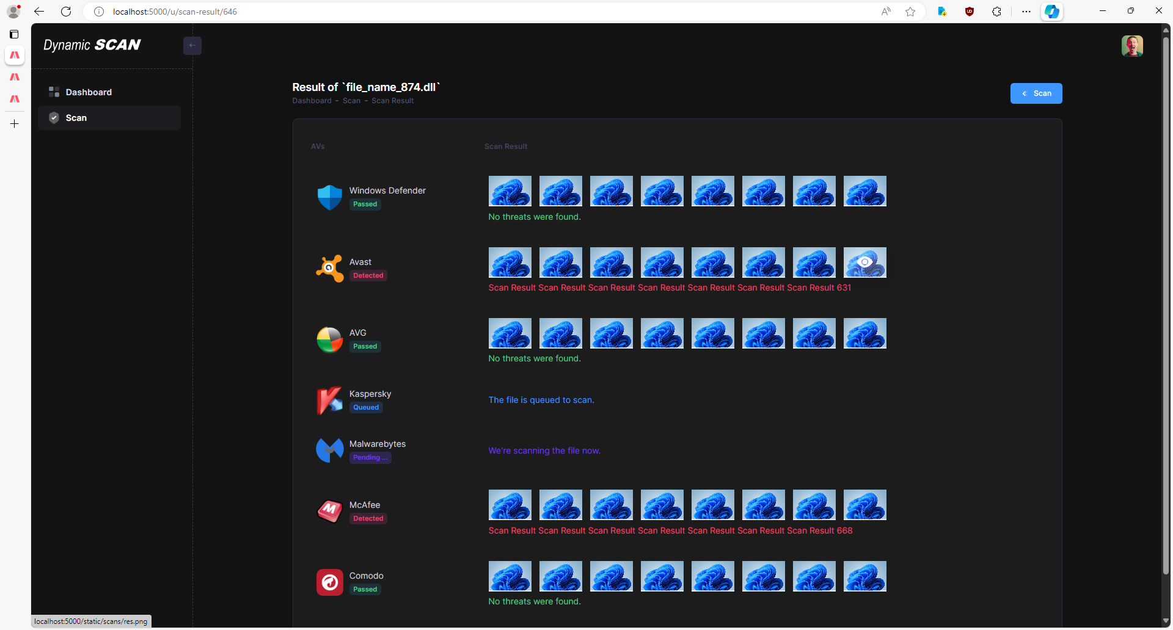The width and height of the screenshot is (1173, 630).
Task: Open browser tab actions panel icon
Action: pos(14,34)
